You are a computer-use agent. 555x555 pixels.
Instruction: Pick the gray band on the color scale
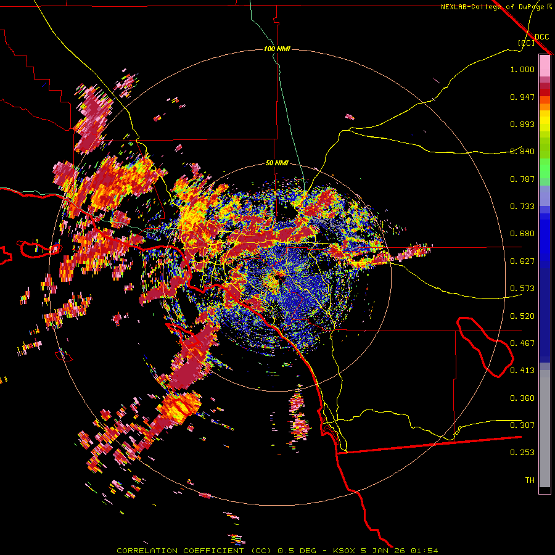(545, 429)
